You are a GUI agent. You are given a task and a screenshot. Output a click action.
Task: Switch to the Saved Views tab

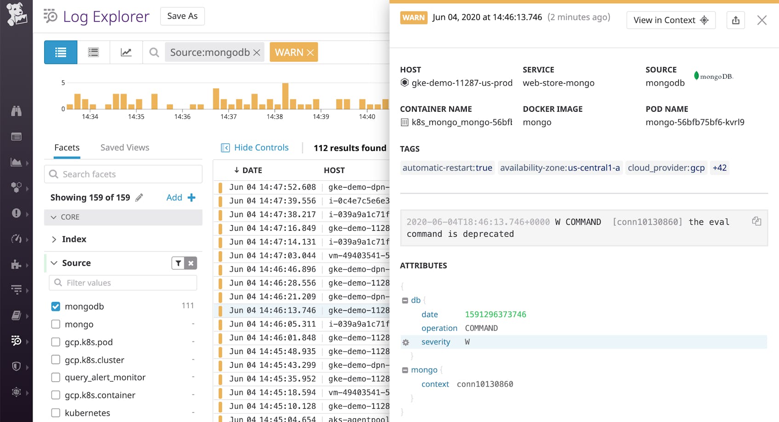tap(124, 147)
